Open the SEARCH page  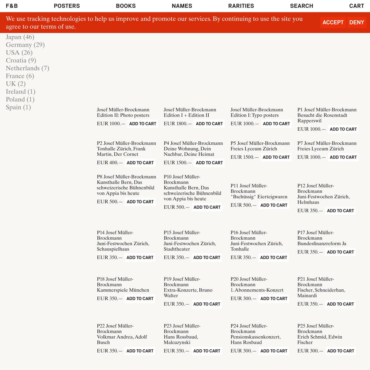point(302,6)
